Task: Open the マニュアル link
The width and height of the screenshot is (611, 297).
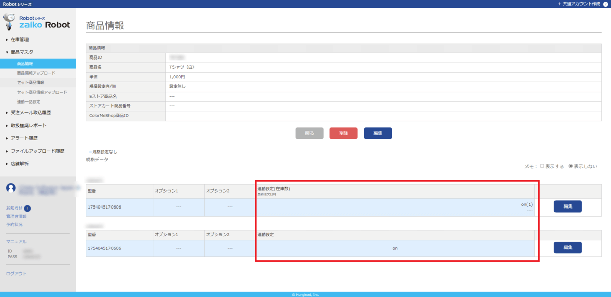Action: click(x=16, y=242)
